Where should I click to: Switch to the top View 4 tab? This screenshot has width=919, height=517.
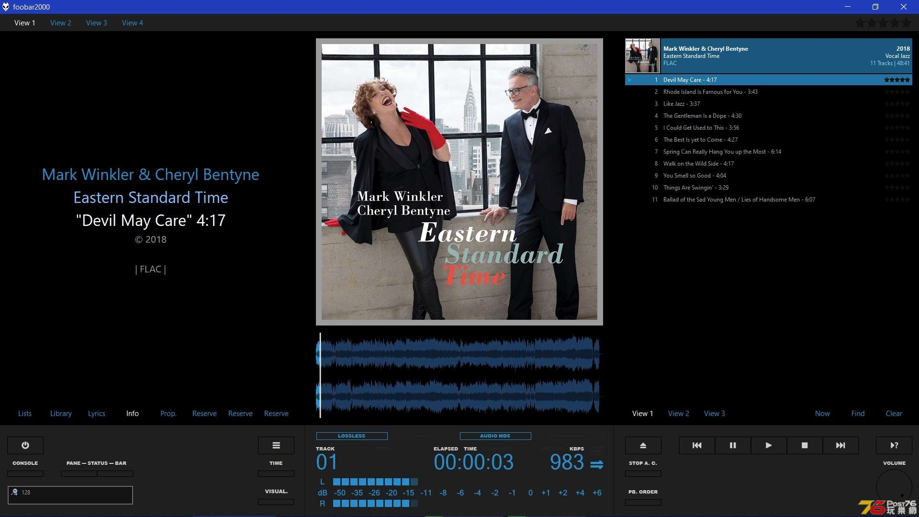(x=133, y=22)
